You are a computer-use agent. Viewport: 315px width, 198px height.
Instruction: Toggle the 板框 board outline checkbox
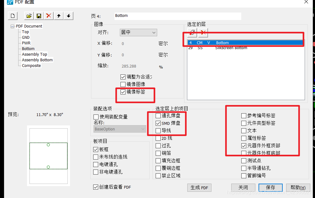click(x=96, y=150)
